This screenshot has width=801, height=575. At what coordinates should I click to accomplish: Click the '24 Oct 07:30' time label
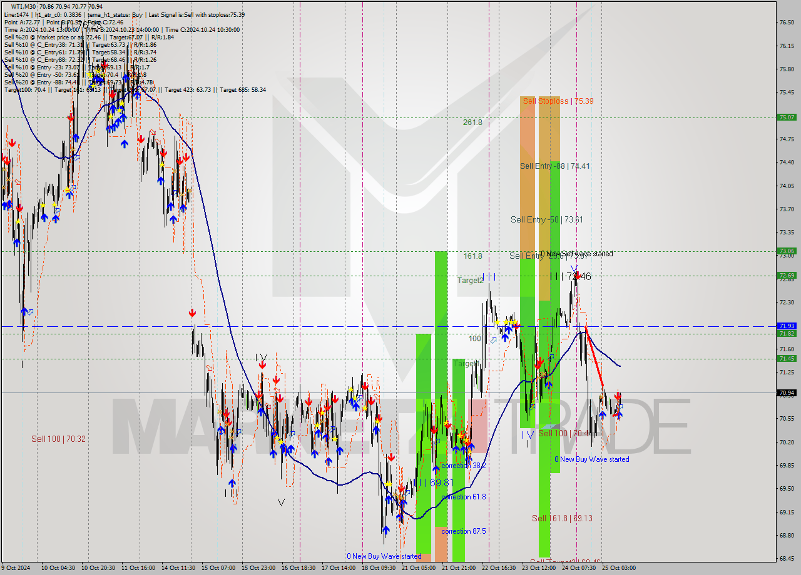pyautogui.click(x=579, y=568)
